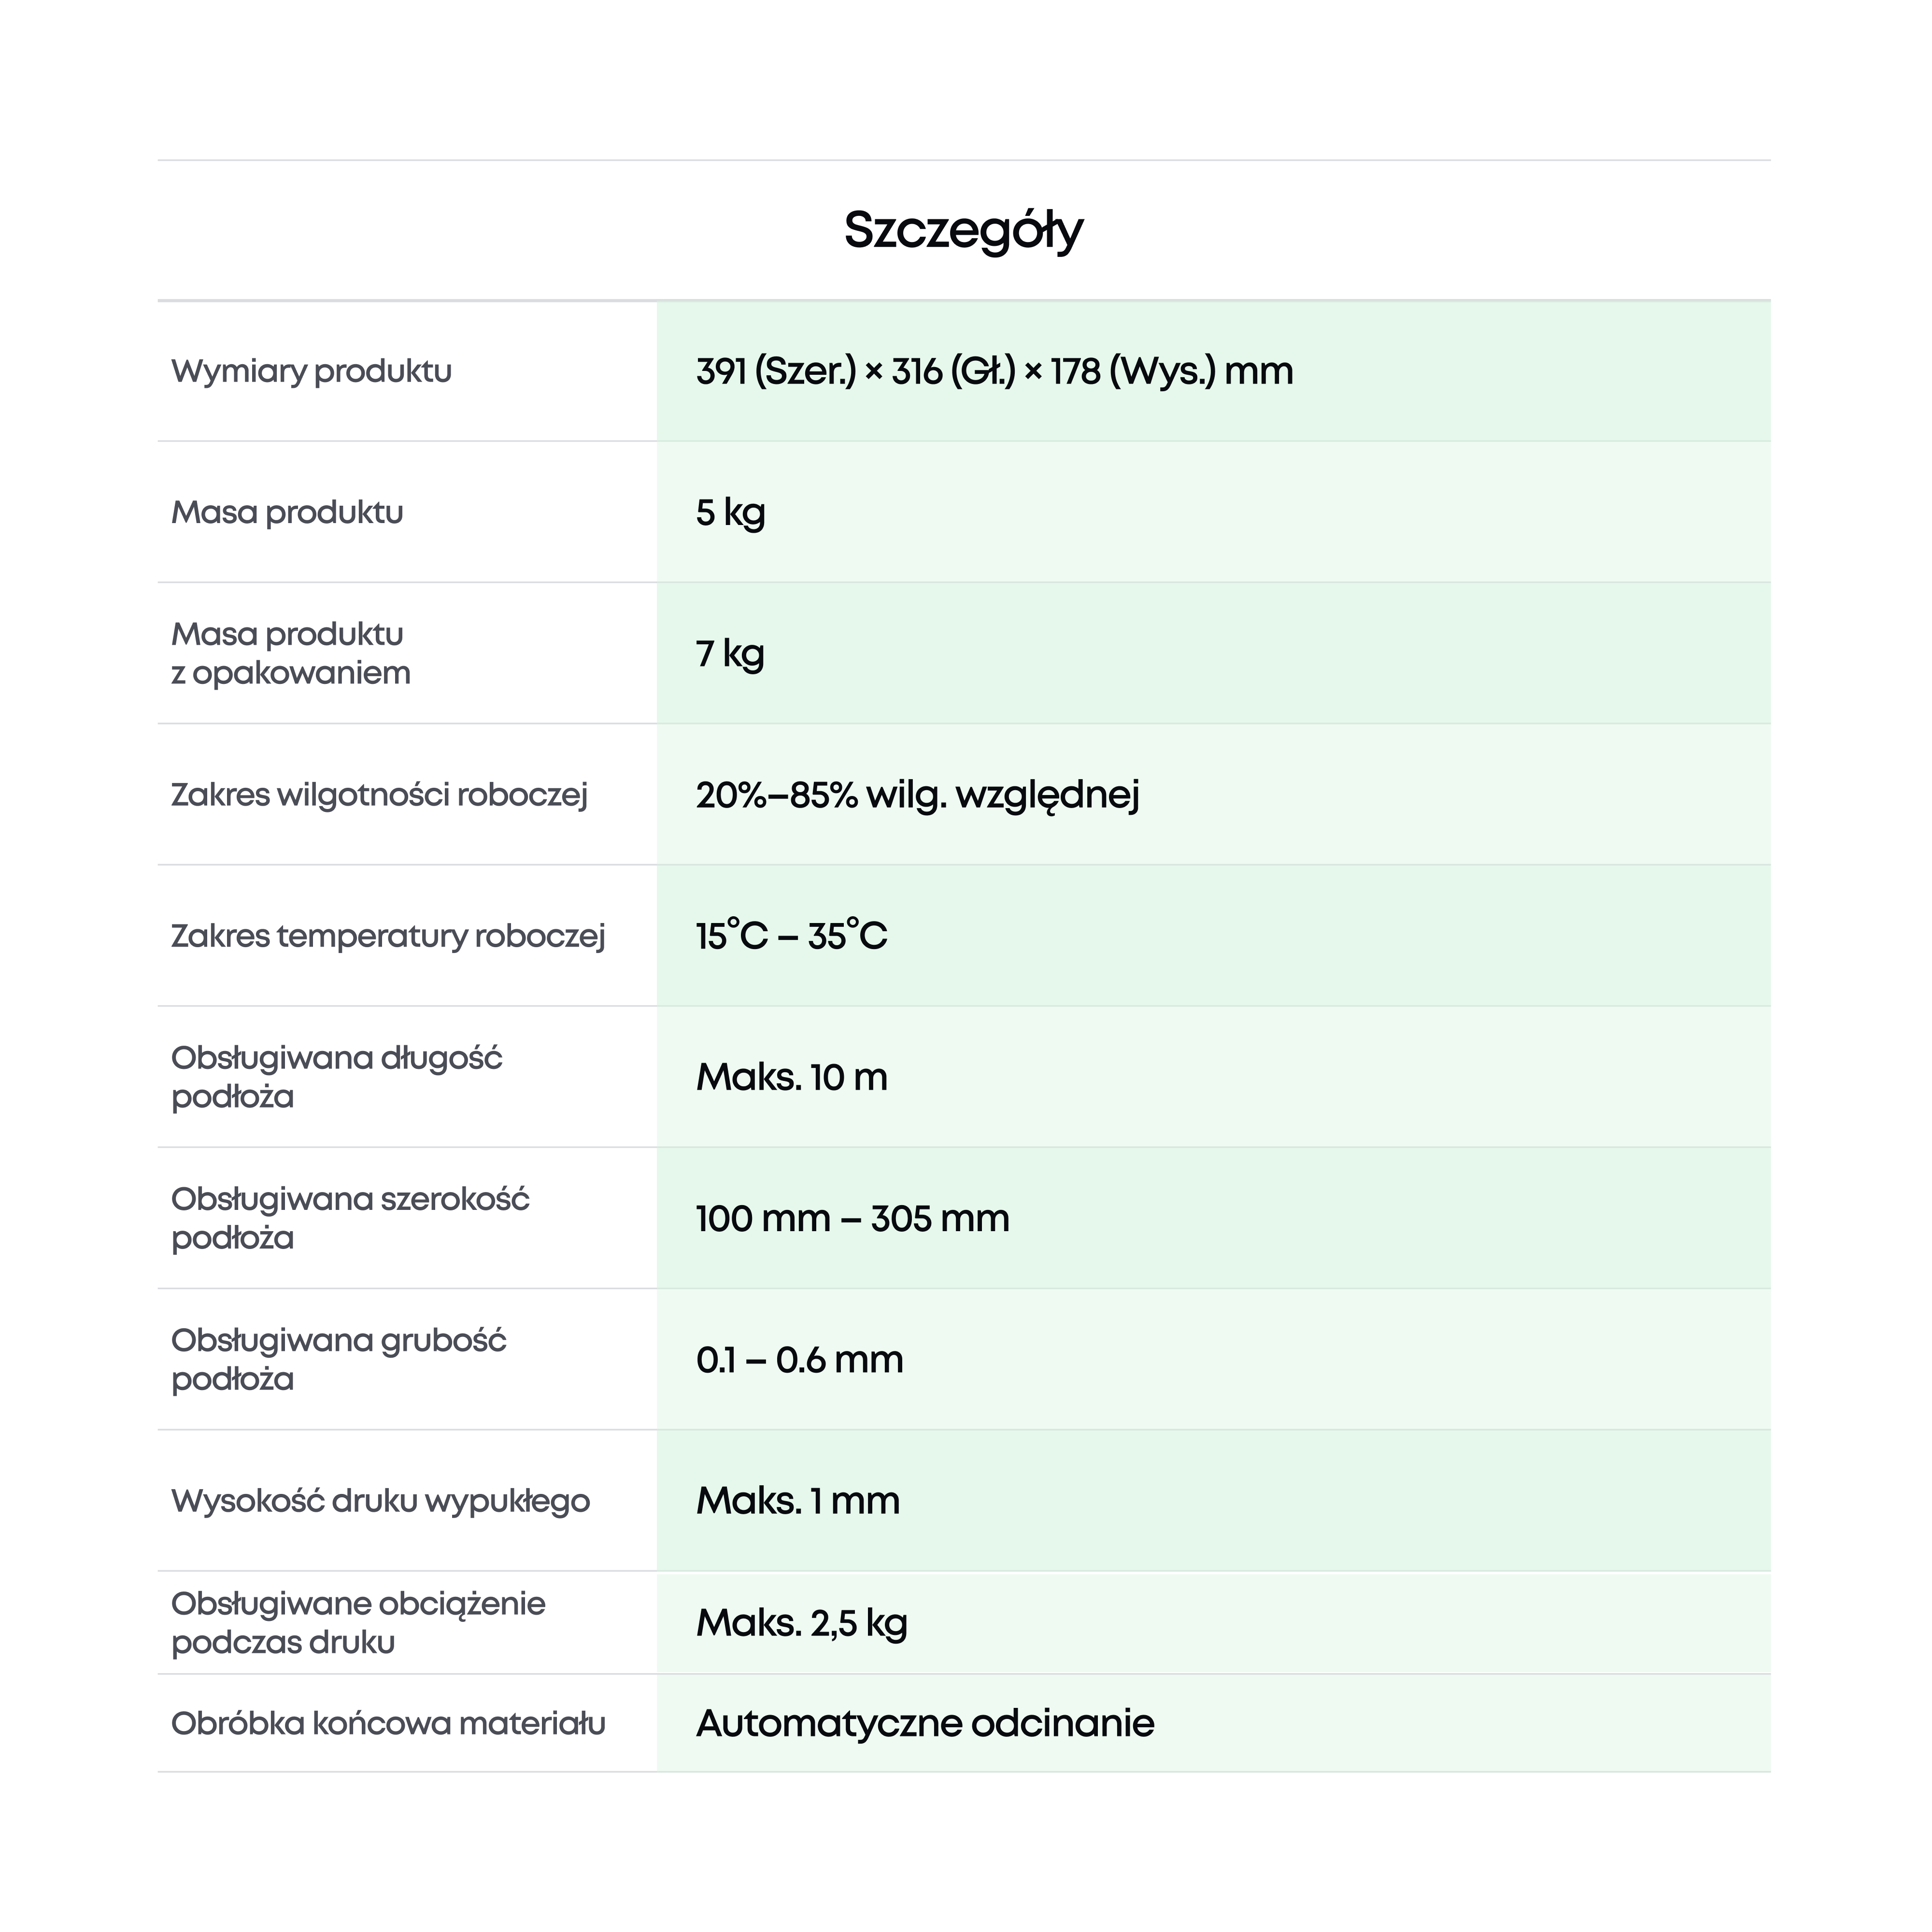Screen dimensions: 1932x1932
Task: Click the 391 × 316 × 178 mm dimensions value
Action: coord(994,371)
